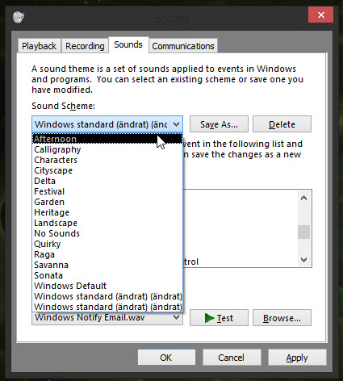
Task: Close the Sound dialog with red X
Action: (320, 15)
